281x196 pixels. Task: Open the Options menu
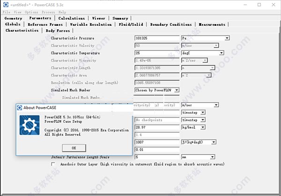(31, 12)
